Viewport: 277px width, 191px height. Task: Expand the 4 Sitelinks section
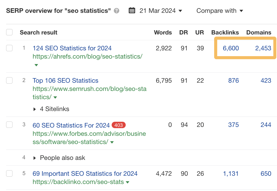pyautogui.click(x=51, y=109)
